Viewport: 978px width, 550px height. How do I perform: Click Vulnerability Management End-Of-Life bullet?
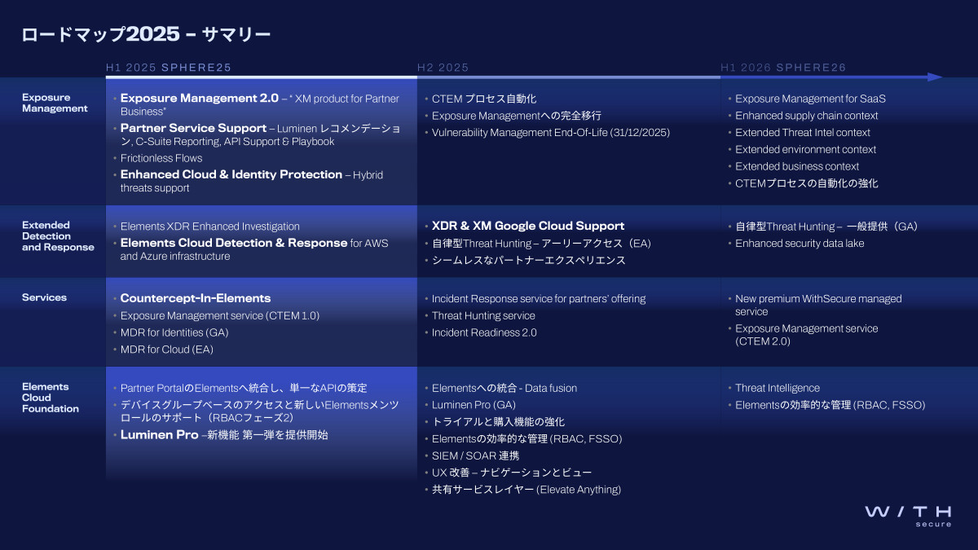click(x=551, y=132)
